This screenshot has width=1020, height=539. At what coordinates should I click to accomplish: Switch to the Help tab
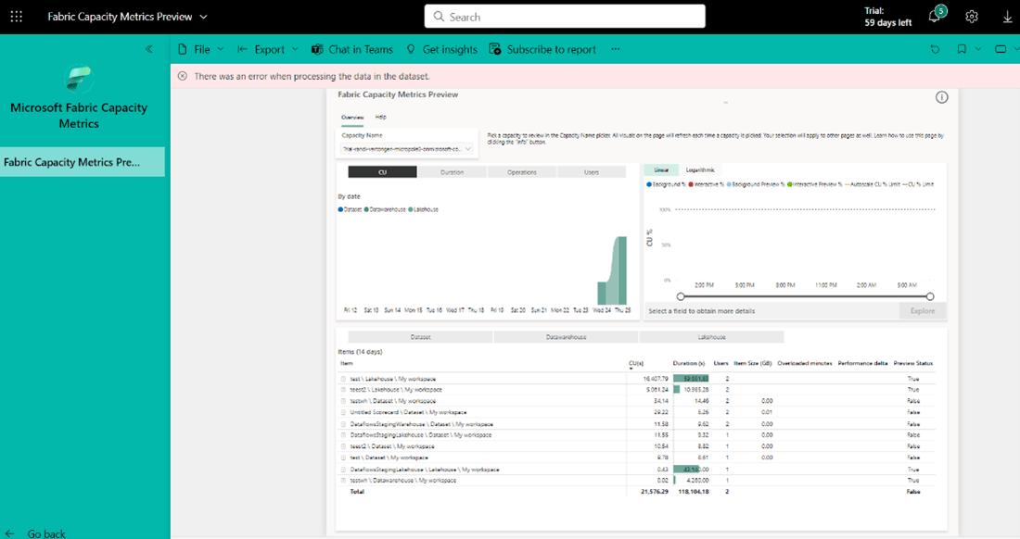[380, 118]
